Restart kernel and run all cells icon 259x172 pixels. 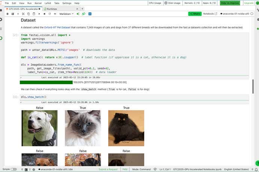pyautogui.click(x=55, y=14)
